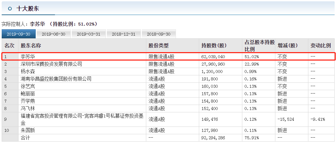This screenshot has height=146, width=336.
Task: Click shareholder name 朱国新
Action: pos(28,130)
